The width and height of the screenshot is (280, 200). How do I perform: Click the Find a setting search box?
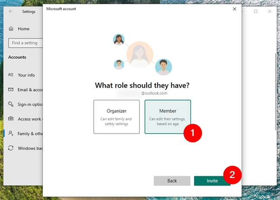click(25, 43)
